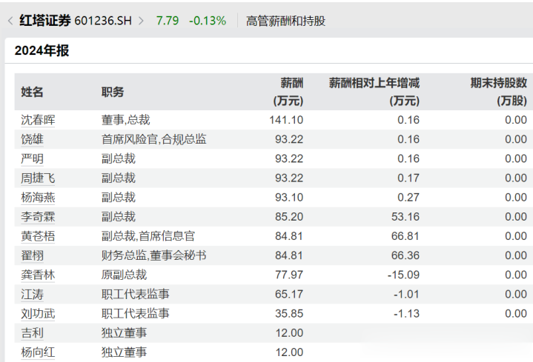Click 沈春晖's 0.00 shareholding value

point(516,120)
